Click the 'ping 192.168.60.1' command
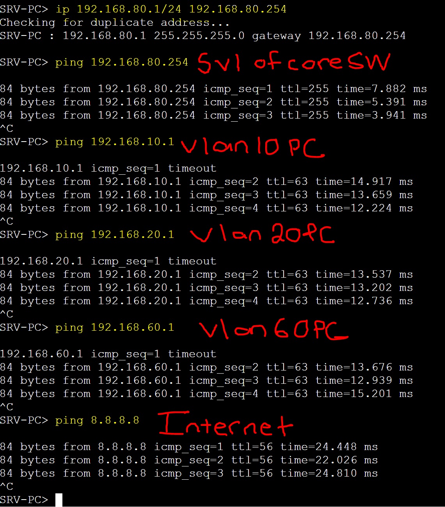This screenshot has height=507, width=445. tap(115, 328)
